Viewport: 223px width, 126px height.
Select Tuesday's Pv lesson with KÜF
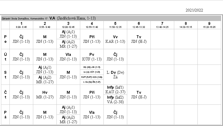point(92,57)
